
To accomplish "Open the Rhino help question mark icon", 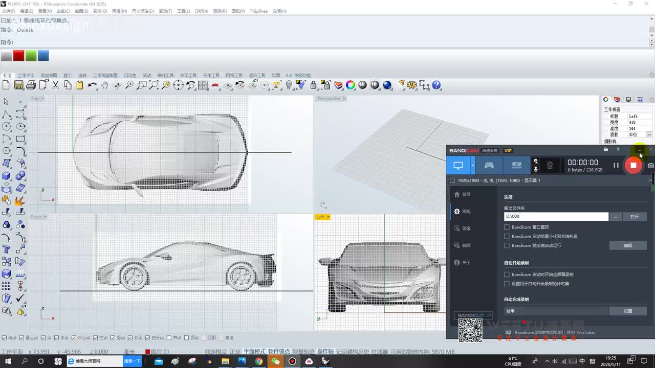I will point(436,85).
